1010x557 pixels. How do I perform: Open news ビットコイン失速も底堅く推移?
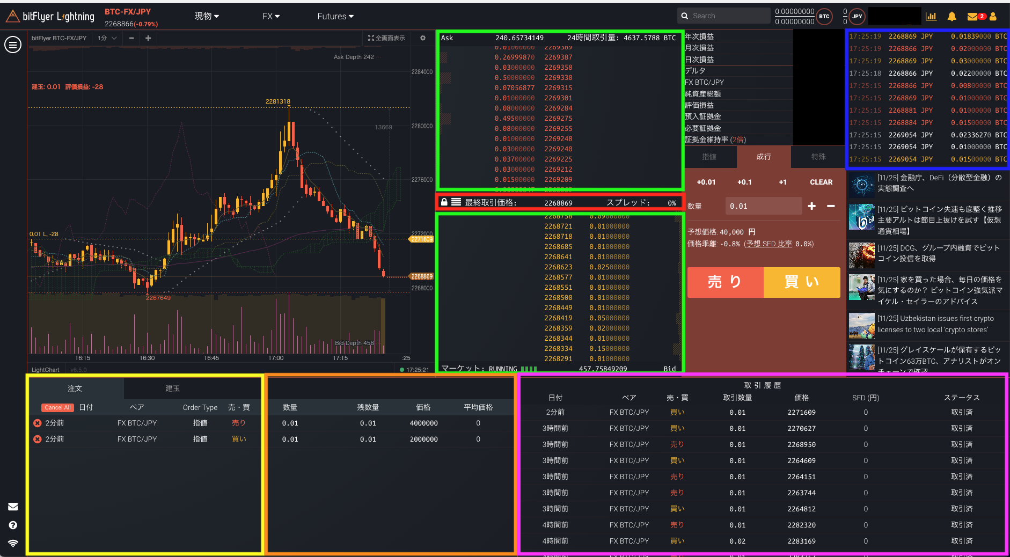pyautogui.click(x=940, y=220)
